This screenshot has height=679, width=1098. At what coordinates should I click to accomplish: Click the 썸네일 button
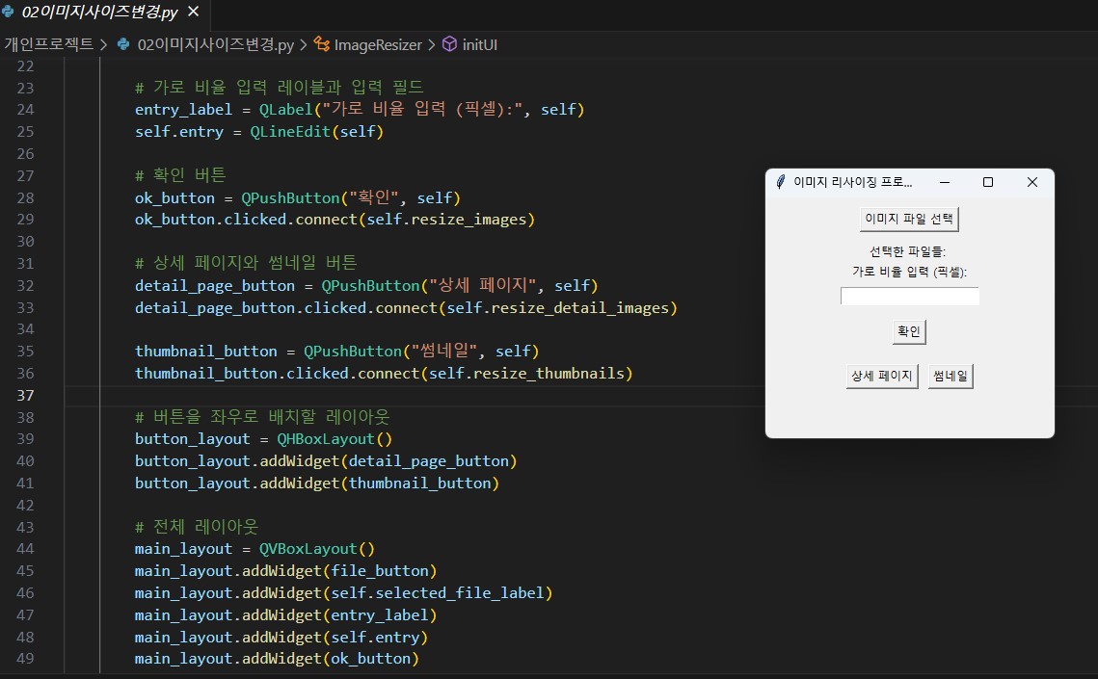click(x=951, y=377)
